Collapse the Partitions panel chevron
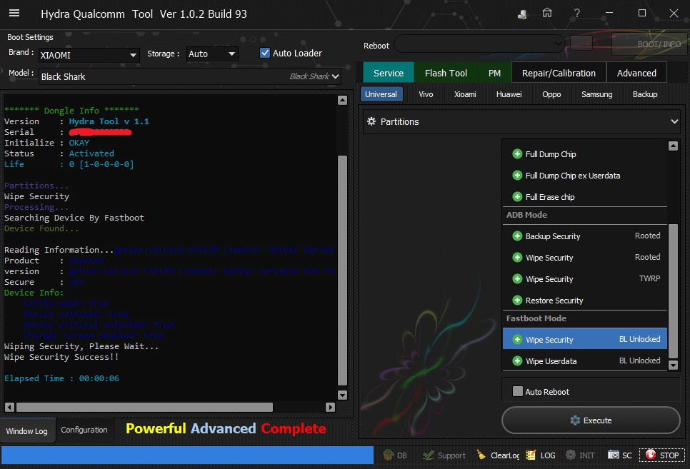This screenshot has width=690, height=469. click(674, 122)
